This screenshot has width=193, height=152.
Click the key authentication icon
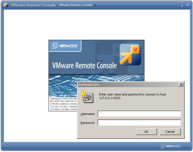point(87,97)
